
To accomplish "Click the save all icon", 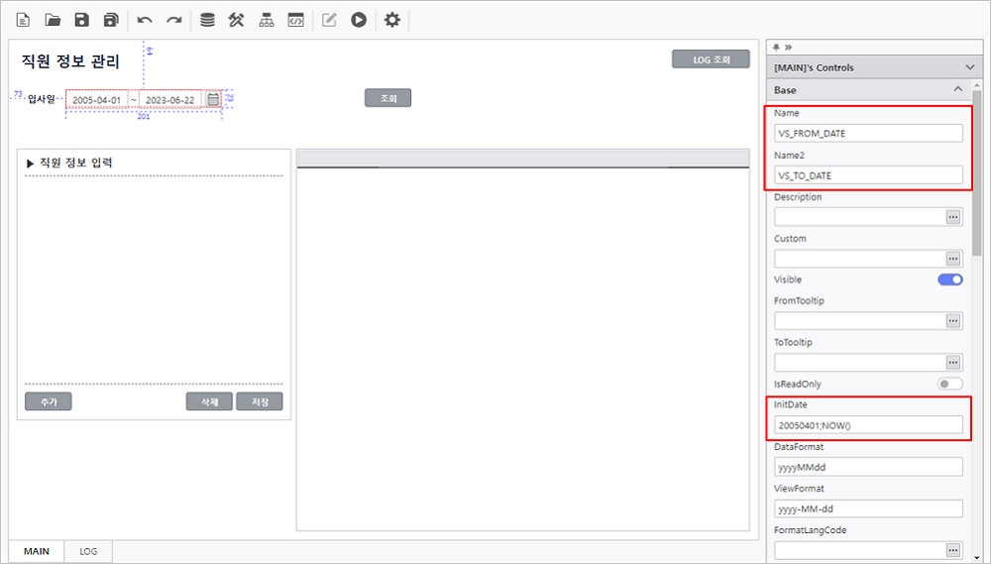I will (111, 20).
